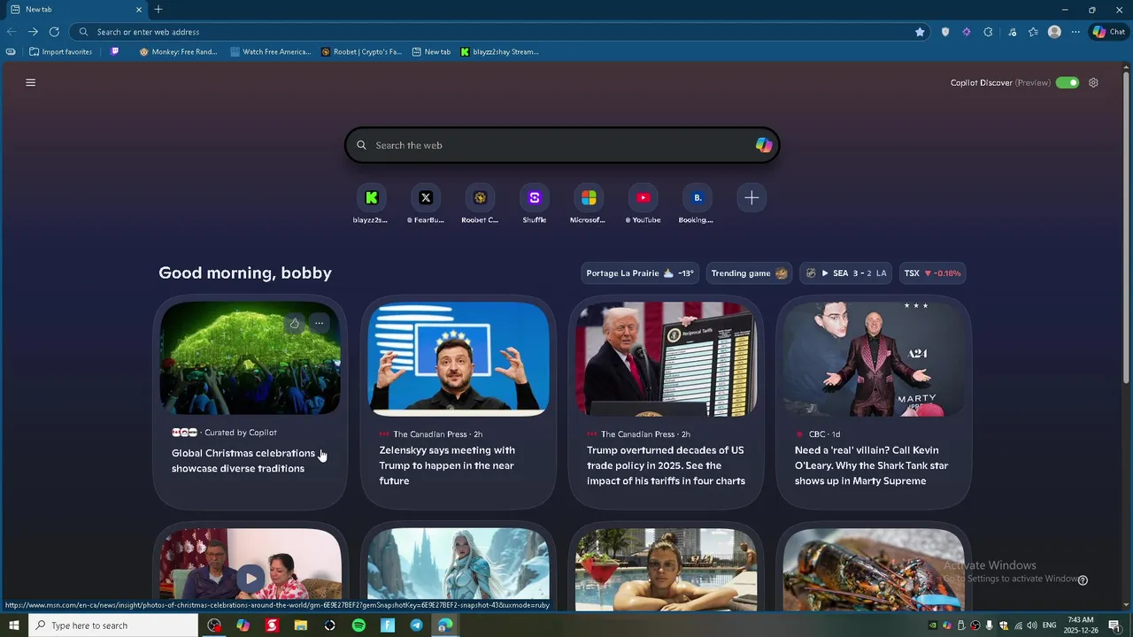The height and width of the screenshot is (637, 1133).
Task: Open the Windows Start menu
Action: [14, 625]
